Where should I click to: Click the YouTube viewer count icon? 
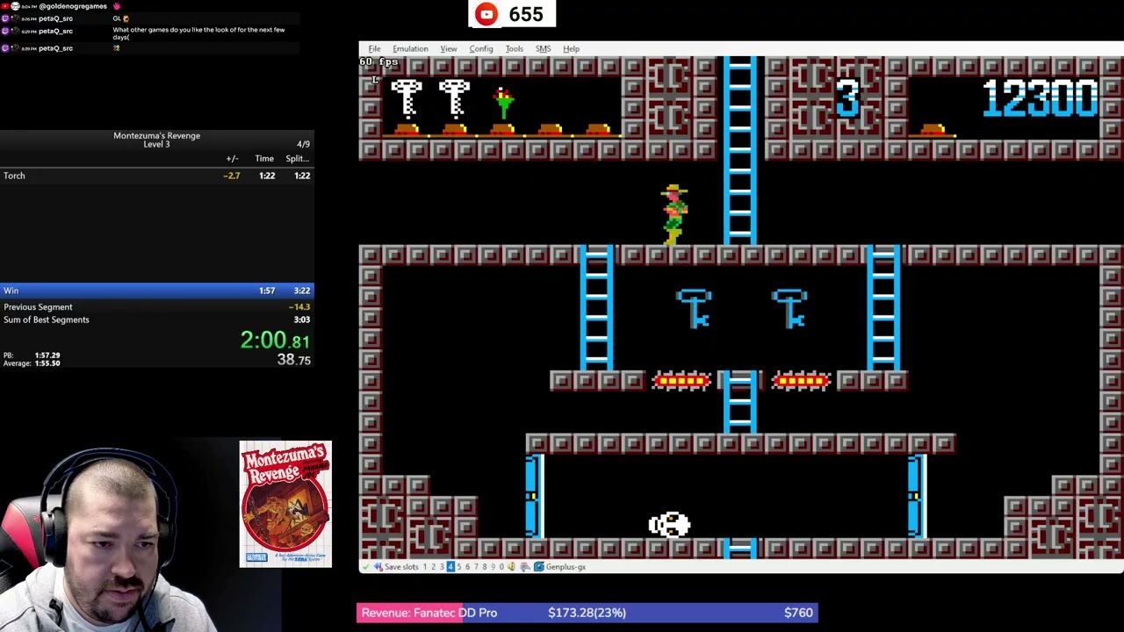(486, 14)
